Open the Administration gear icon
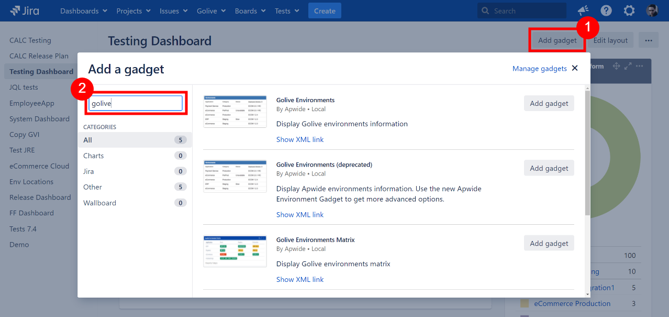Screen dimensions: 669x317 (x=629, y=10)
